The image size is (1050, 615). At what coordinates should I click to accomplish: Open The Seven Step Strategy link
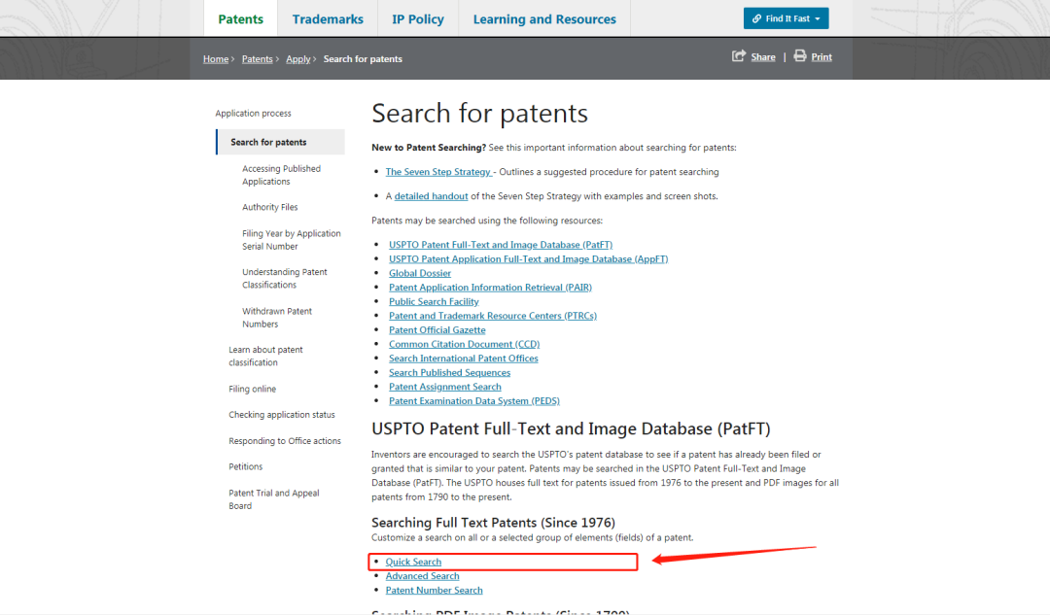tap(437, 172)
